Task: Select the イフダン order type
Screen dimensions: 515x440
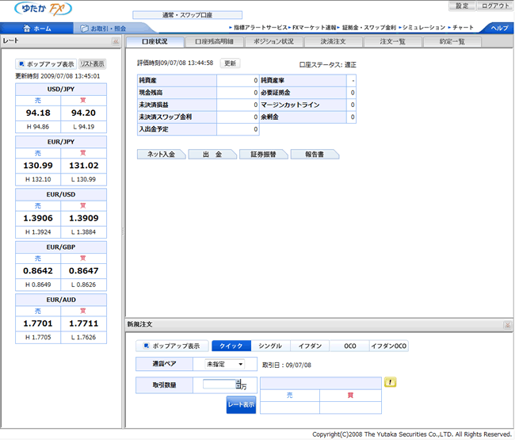Action: [x=310, y=346]
